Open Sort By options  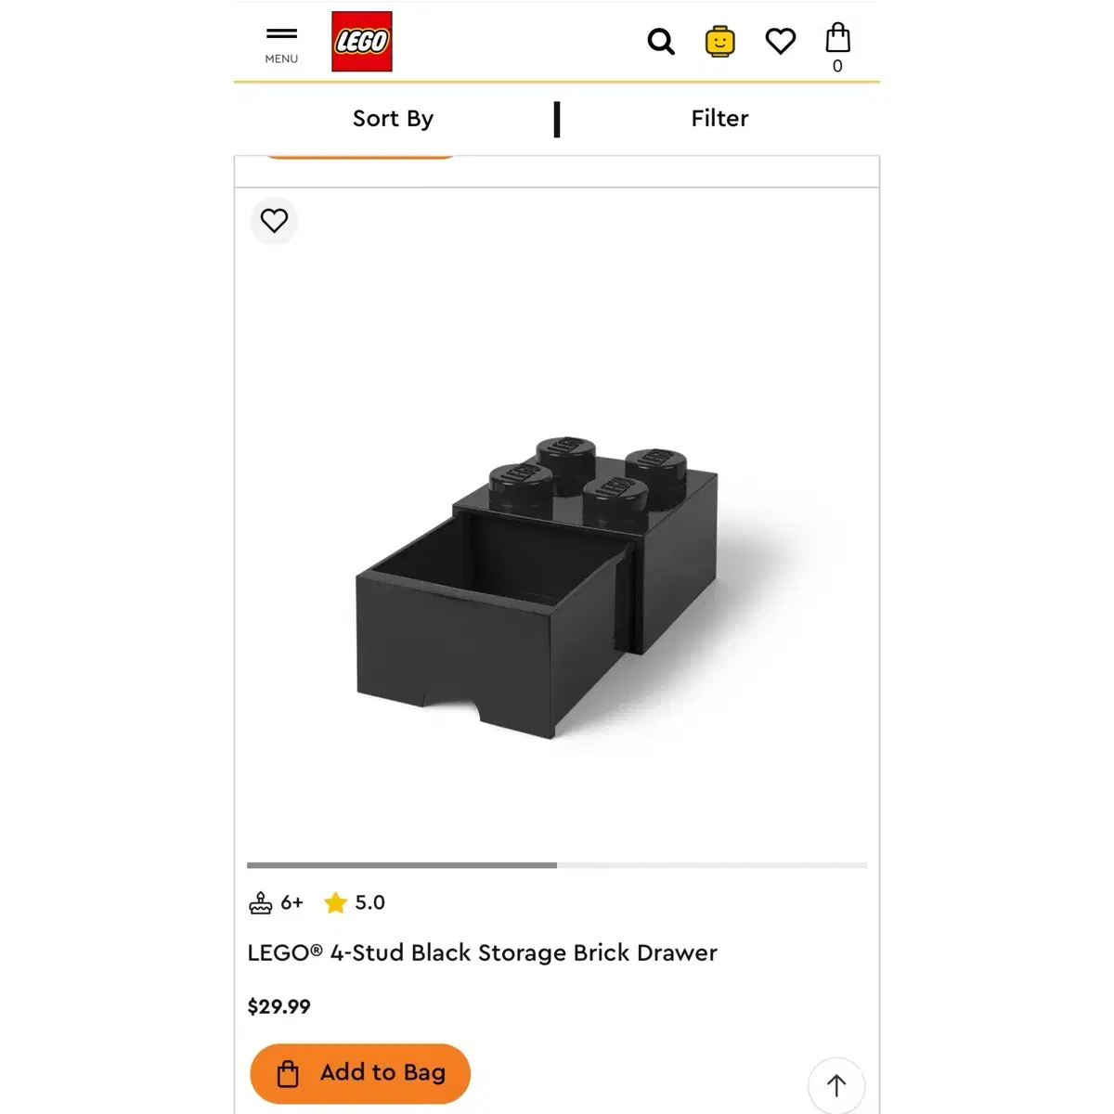tap(393, 119)
